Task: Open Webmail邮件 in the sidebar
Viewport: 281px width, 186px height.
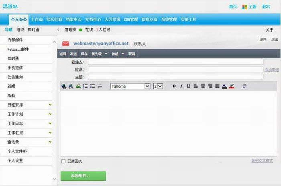Action: (x=18, y=49)
